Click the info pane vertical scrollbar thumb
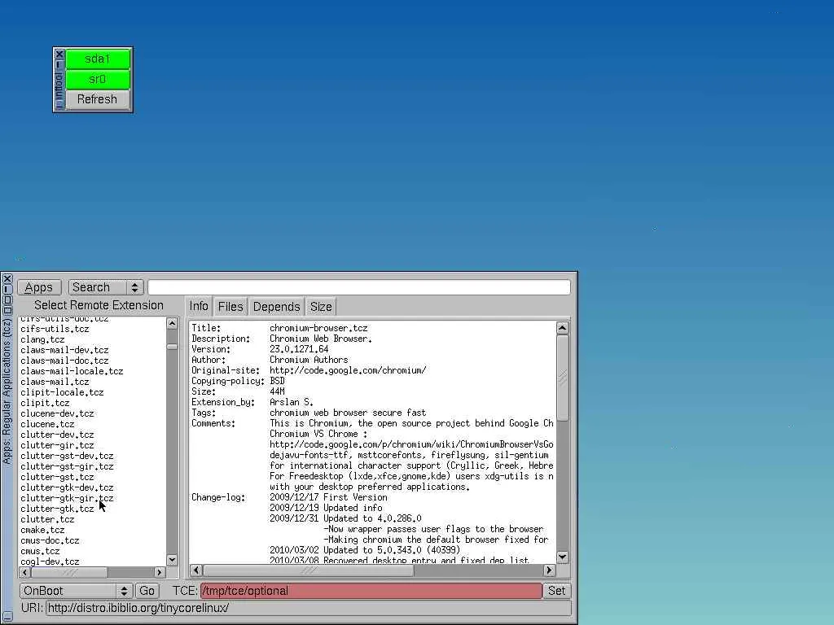This screenshot has height=625, width=834. pos(563,378)
